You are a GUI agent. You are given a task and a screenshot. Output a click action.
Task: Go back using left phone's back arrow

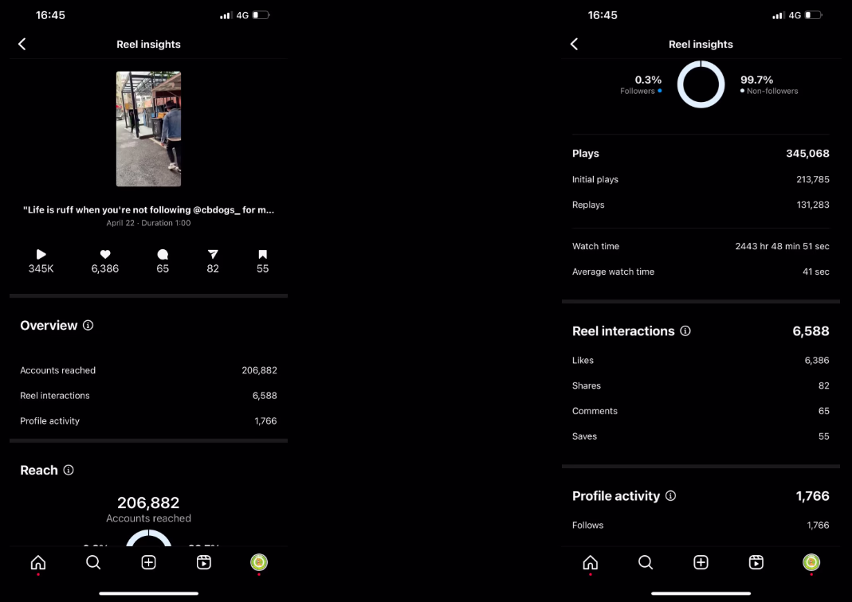(22, 44)
